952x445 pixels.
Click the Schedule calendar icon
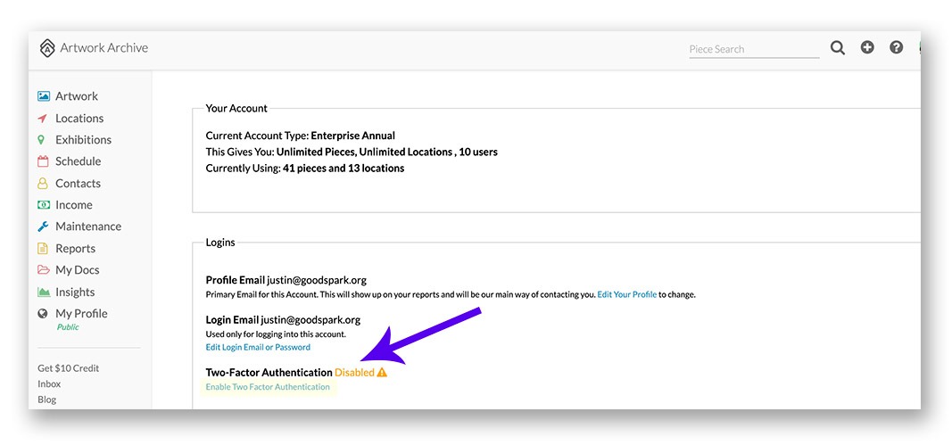43,161
